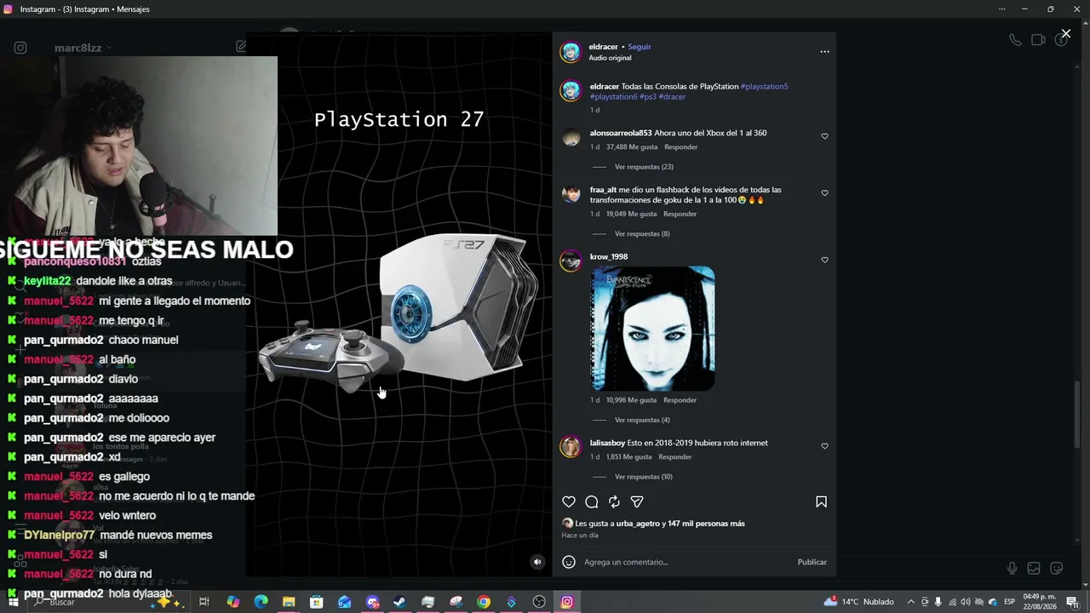
Task: Open lalisasboy's avatar
Action: point(571,446)
